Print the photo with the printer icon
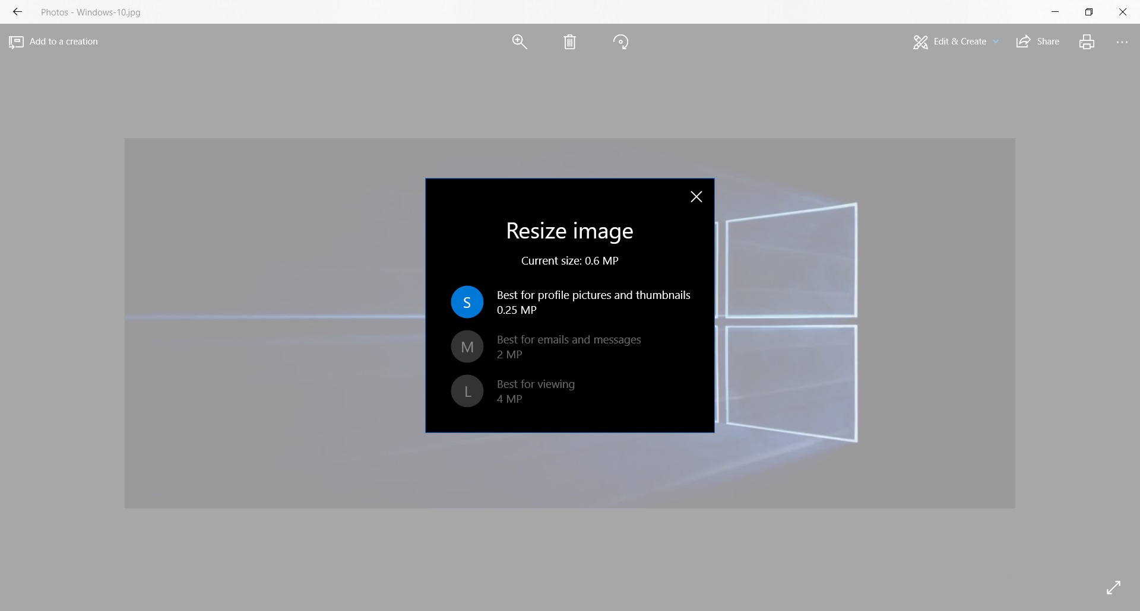 pos(1087,42)
